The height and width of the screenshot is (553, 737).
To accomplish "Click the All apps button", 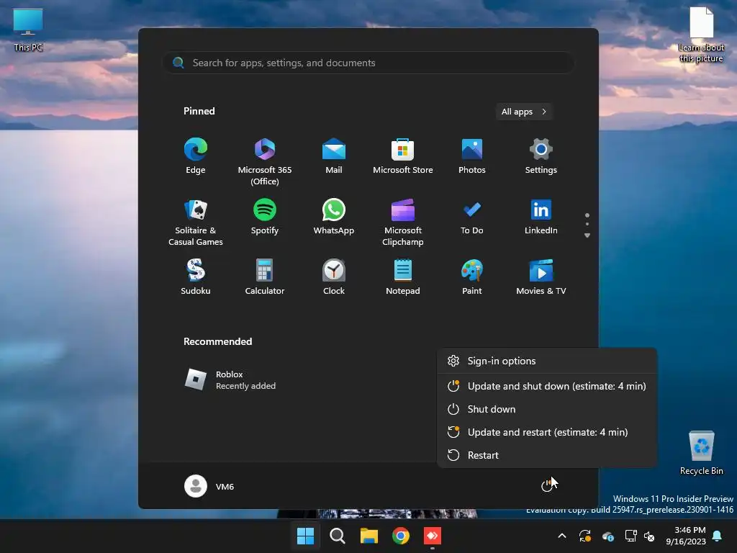I will (524, 112).
